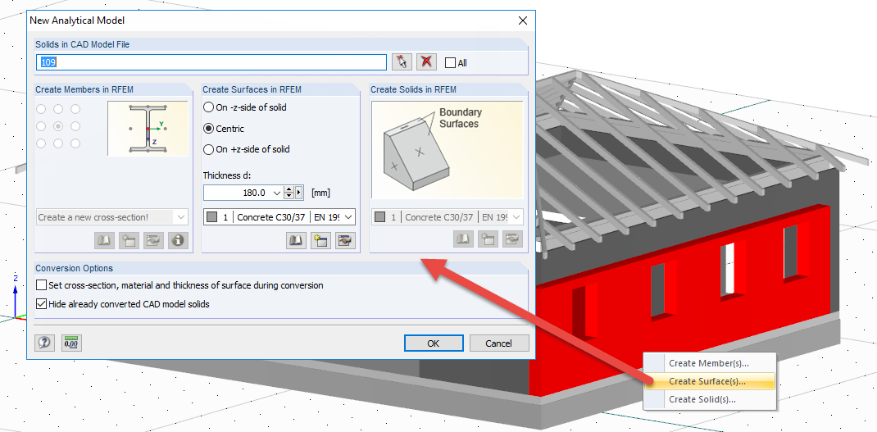This screenshot has height=432, width=877.
Task: Click new cross-section icon in Create Members
Action: [x=129, y=241]
